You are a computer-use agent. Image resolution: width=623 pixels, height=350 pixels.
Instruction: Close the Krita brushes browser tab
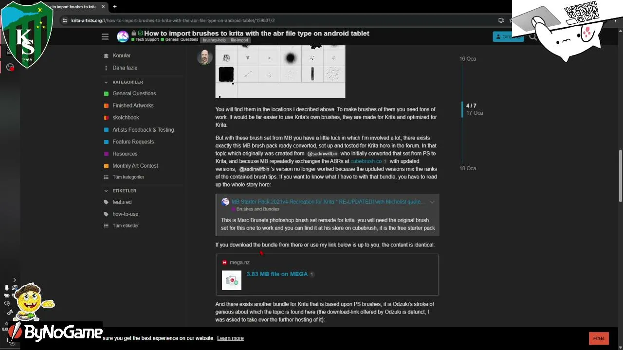(x=103, y=7)
